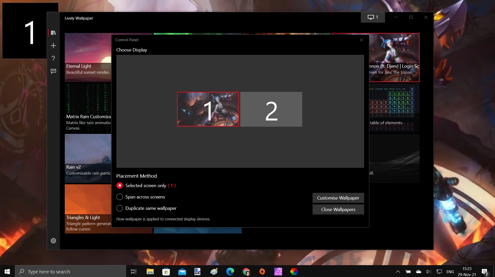
Task: Choose display 1 thumbnail with Jinx wallpaper
Action: click(x=208, y=109)
